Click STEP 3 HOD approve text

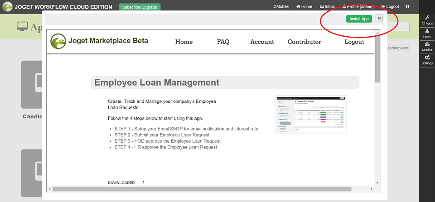point(168,141)
